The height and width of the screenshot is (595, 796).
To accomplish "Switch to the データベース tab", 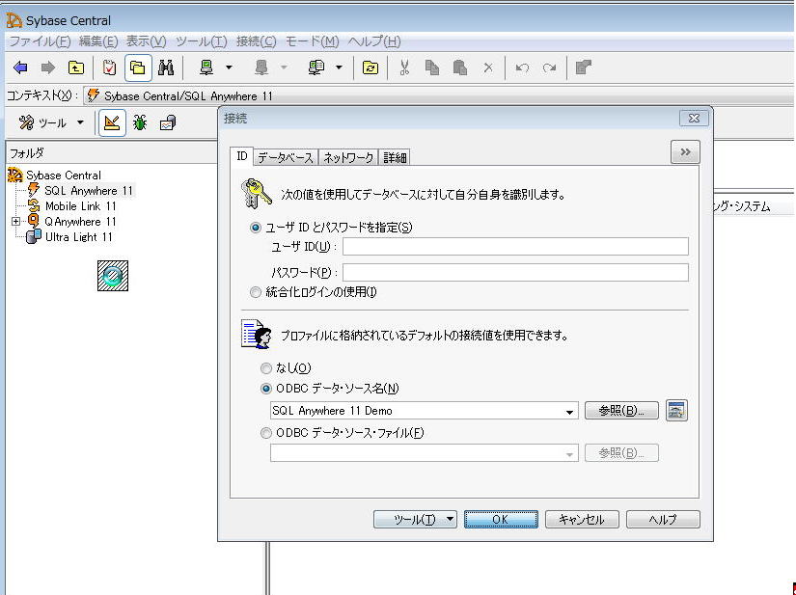I will coord(285,157).
